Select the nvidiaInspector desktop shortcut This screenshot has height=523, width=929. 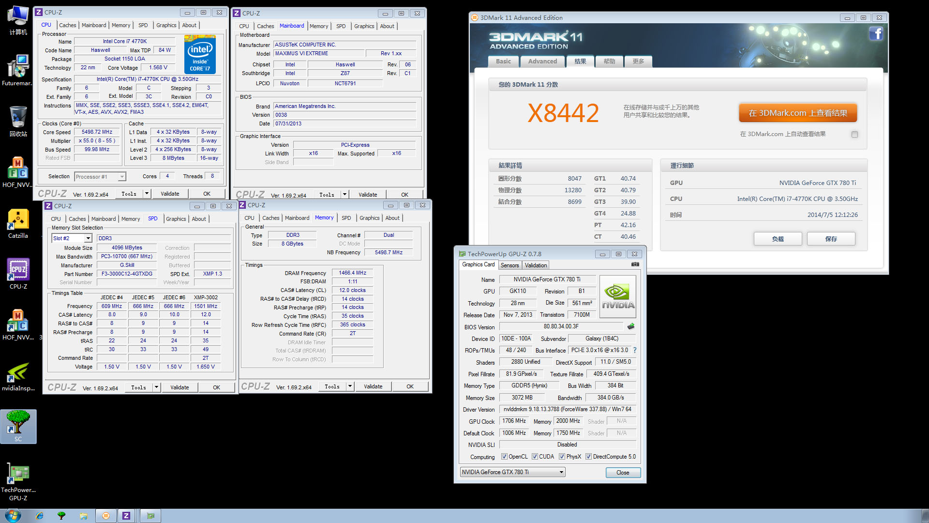coord(18,376)
